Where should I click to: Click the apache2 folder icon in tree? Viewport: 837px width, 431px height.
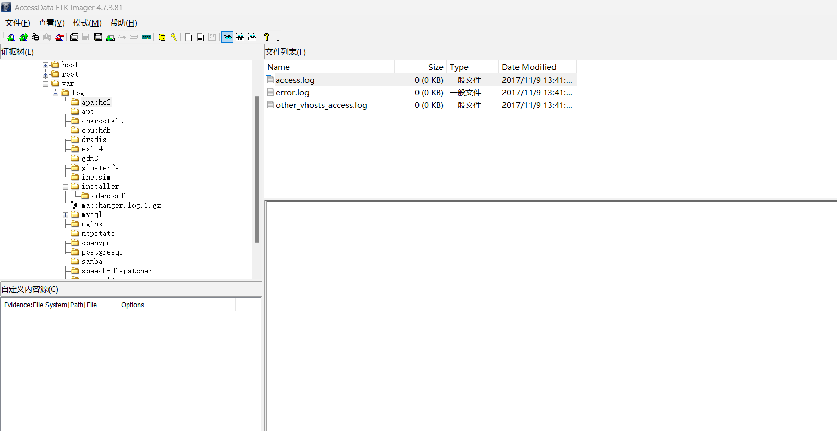(75, 102)
